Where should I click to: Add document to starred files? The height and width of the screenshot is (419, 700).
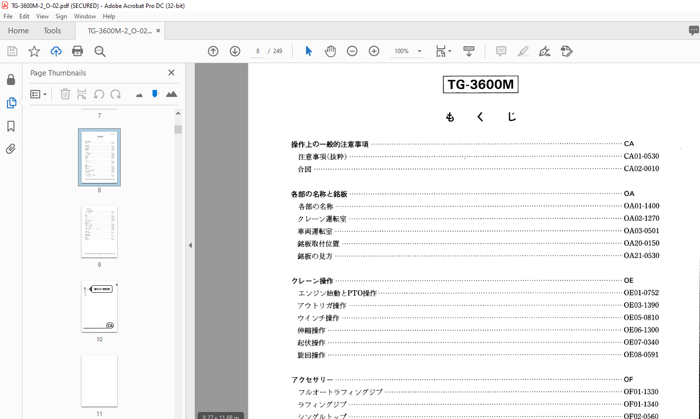coord(34,51)
